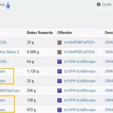Viewport: 113px width, 113px height.
Task: Open offender tz1VHFxUuBhwopx... in the 672 ꜩ row
Action: (81, 110)
